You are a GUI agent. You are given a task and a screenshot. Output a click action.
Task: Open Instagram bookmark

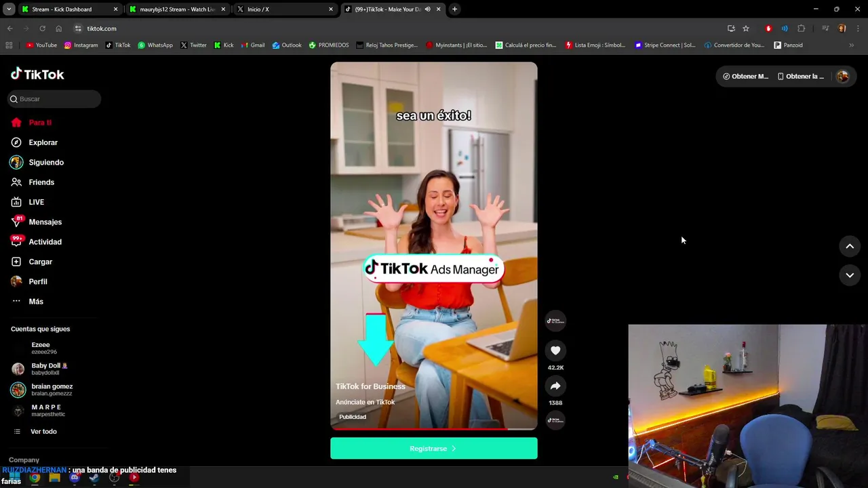click(x=81, y=45)
